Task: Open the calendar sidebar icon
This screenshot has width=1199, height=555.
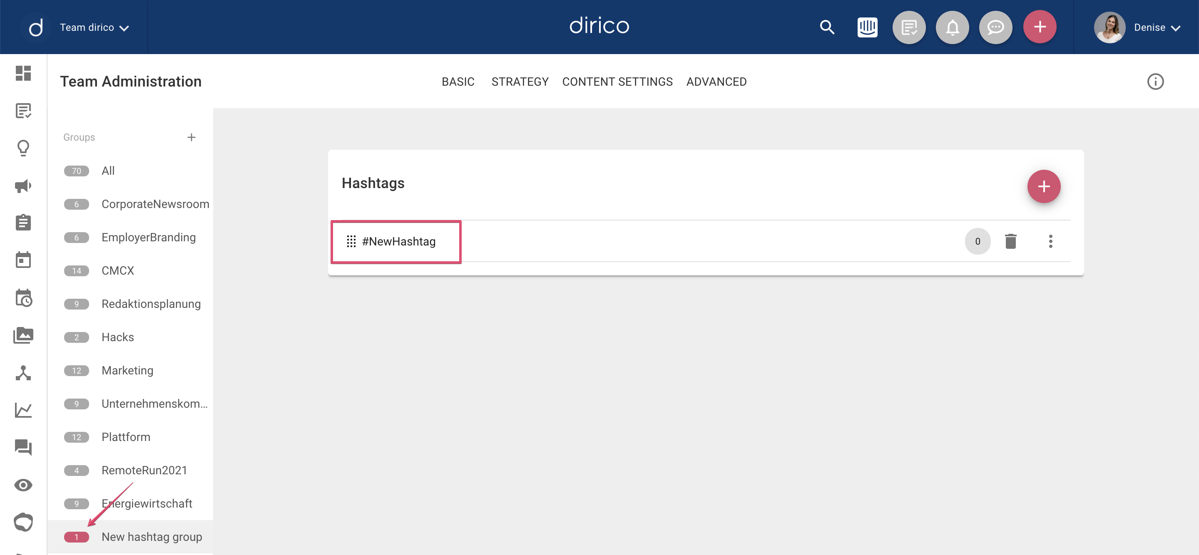Action: click(23, 260)
